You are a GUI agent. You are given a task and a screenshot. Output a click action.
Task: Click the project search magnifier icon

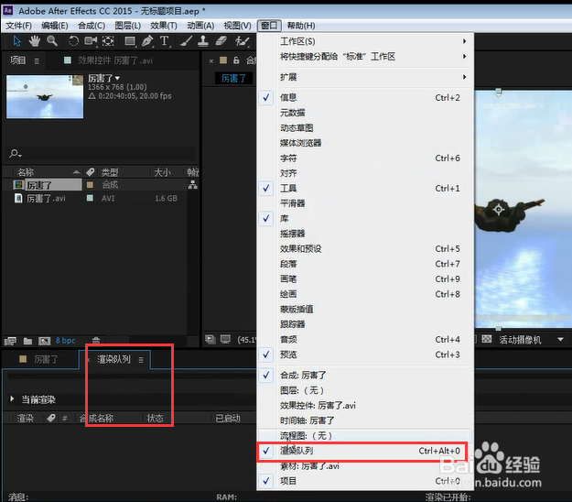point(15,154)
